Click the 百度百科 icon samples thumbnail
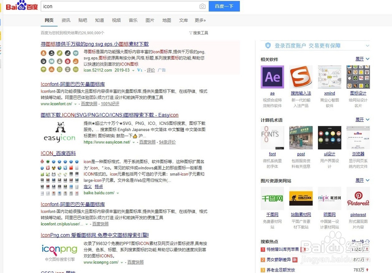392x273 pixels. 60,177
